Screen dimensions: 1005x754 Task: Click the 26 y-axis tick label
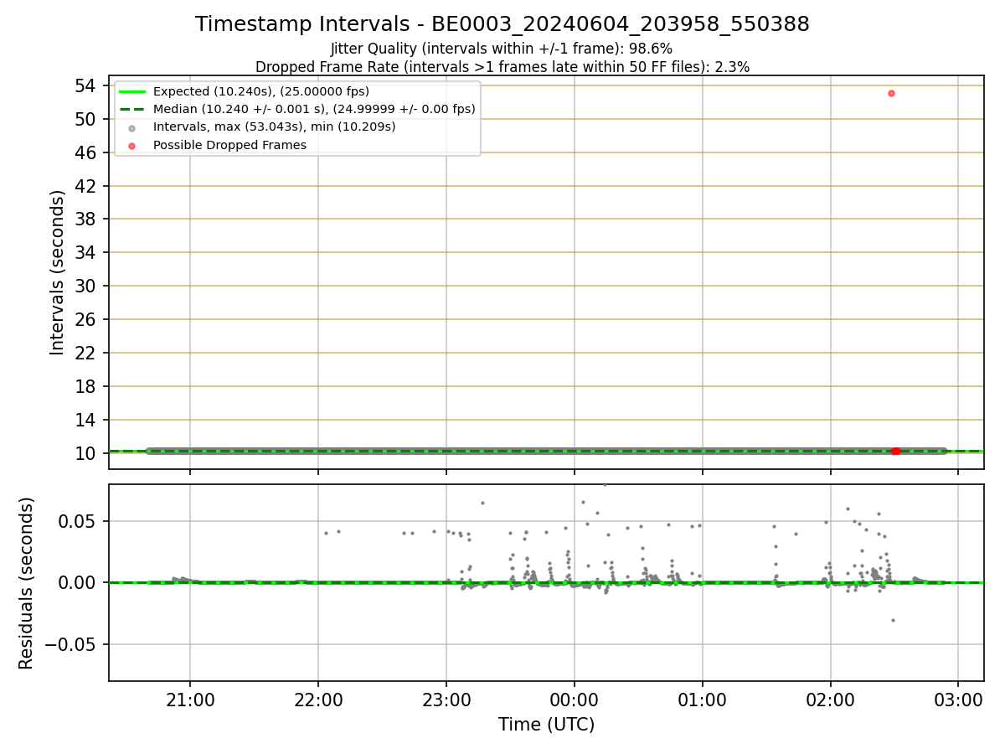point(86,319)
